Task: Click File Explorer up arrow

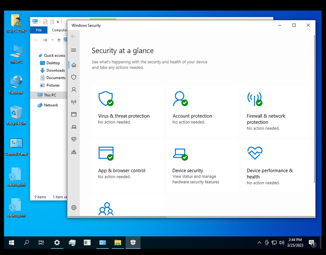Action: (59, 40)
